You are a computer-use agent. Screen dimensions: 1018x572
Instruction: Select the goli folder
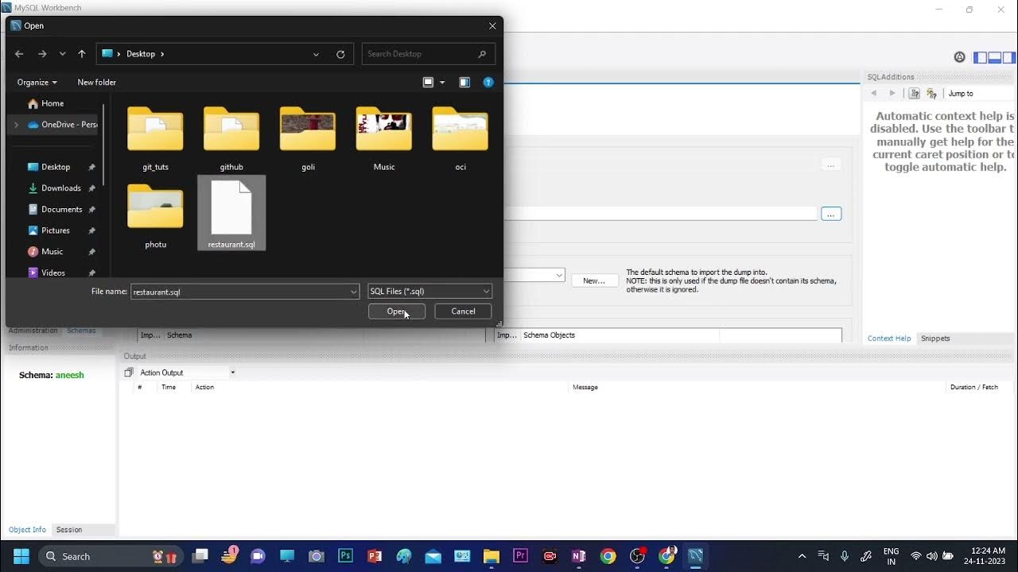[x=308, y=138]
